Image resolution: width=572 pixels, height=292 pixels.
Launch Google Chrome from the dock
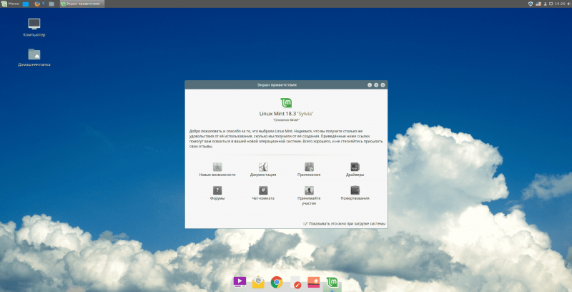277,282
